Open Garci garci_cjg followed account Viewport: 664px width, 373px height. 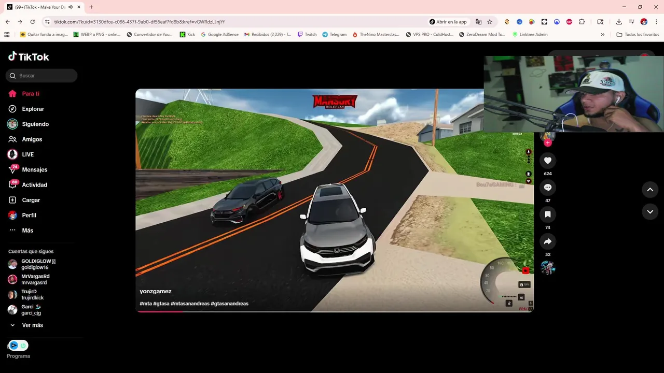point(24,310)
